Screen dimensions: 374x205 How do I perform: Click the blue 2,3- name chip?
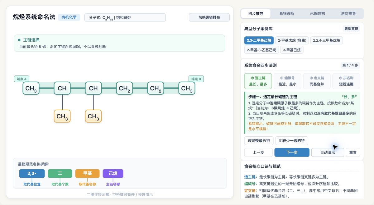(x=32, y=173)
